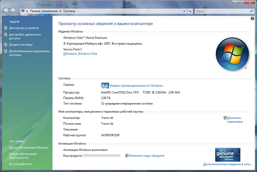
Task: Click the Forward navigation arrow button
Action: pyautogui.click(x=13, y=11)
